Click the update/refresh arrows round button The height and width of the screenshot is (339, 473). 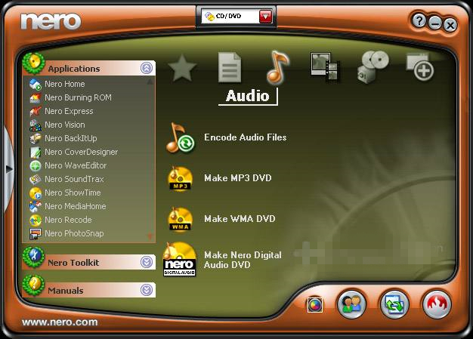click(x=394, y=304)
